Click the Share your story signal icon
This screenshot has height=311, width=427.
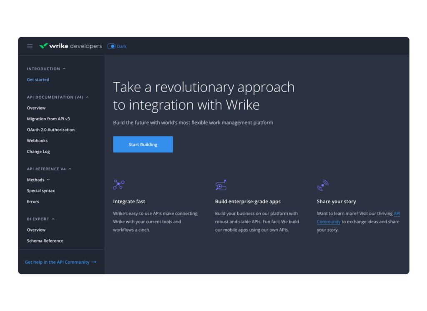(323, 185)
